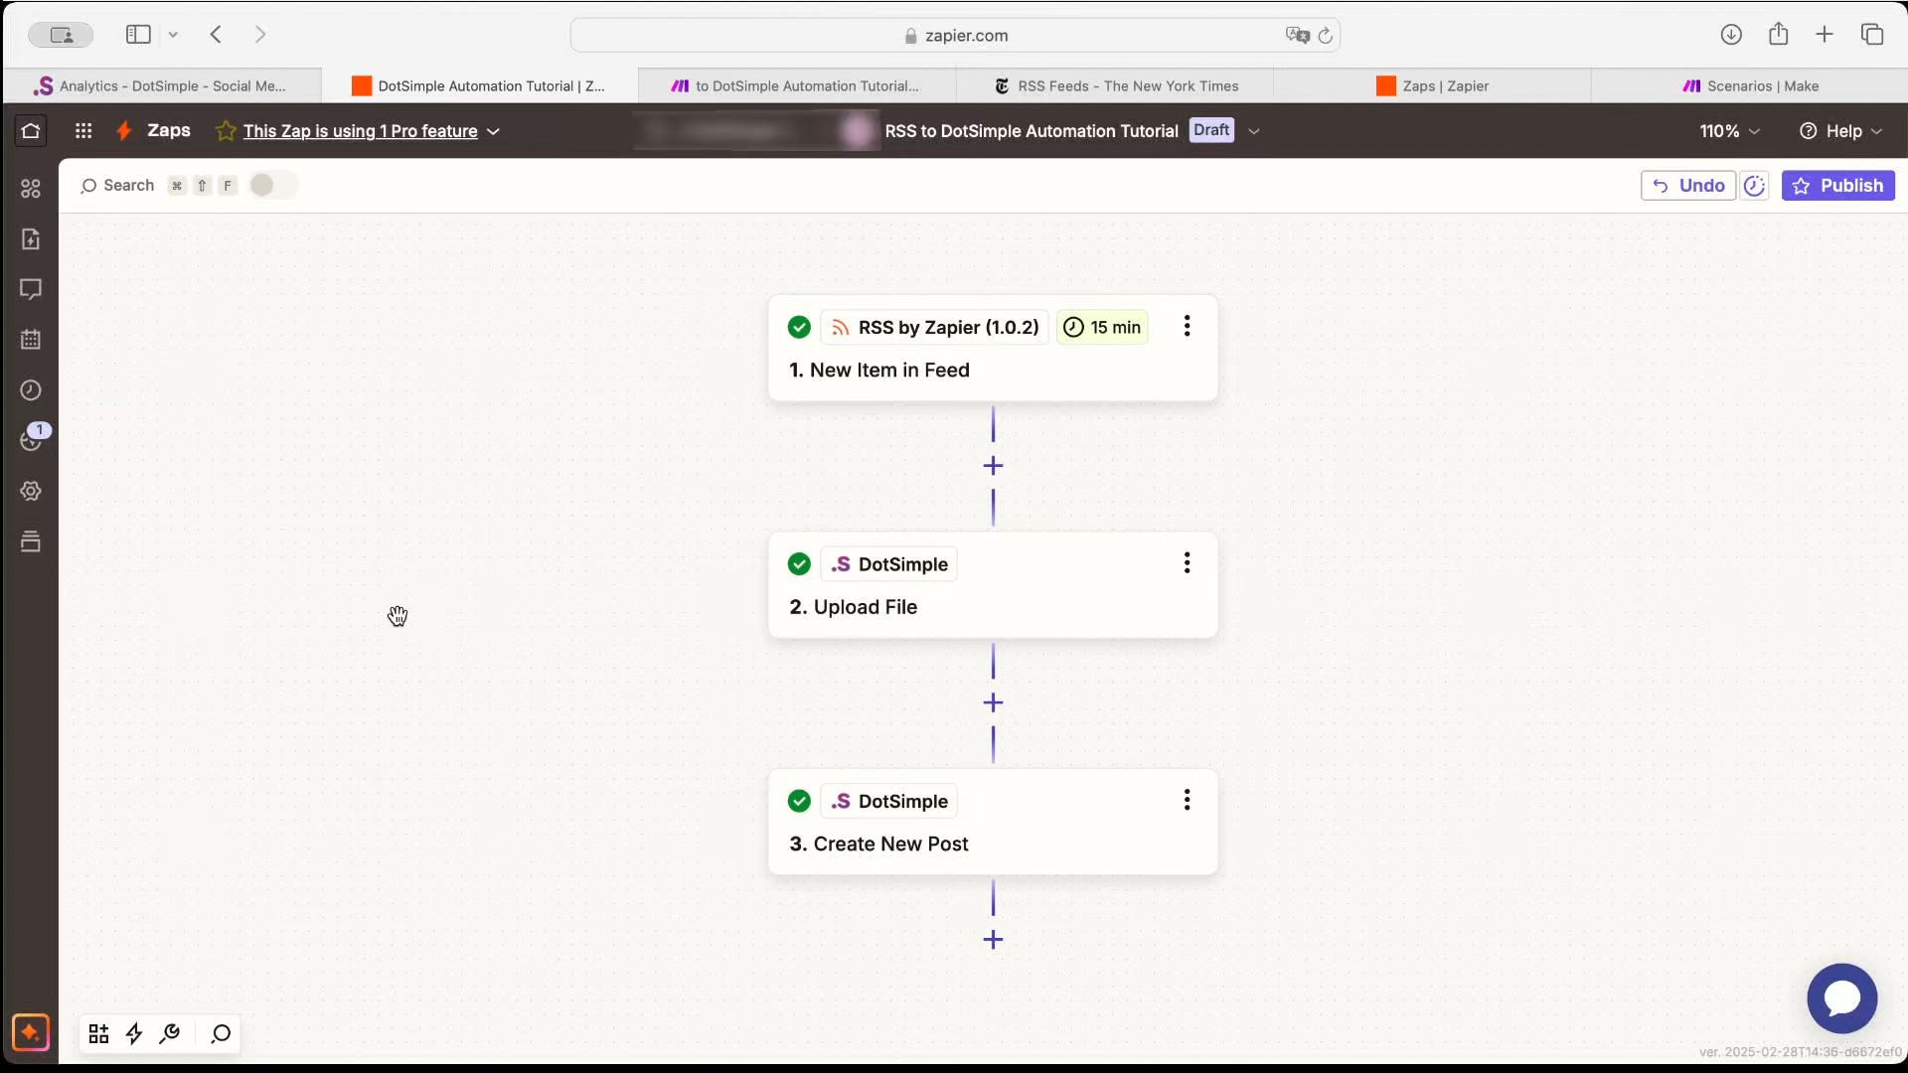Image resolution: width=1908 pixels, height=1073 pixels.
Task: Open options menu for RSS by Zapier step
Action: [x=1187, y=327]
